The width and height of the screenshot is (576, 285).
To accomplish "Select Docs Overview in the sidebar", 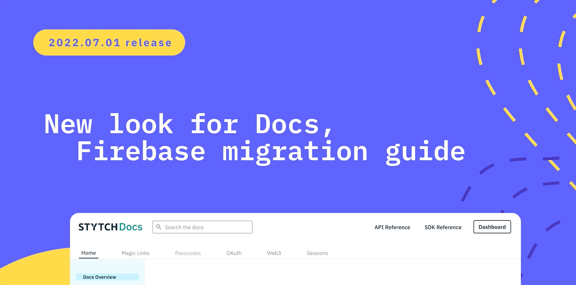I will point(107,277).
